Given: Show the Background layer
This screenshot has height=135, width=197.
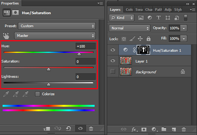Looking at the screenshot, I should (113, 71).
